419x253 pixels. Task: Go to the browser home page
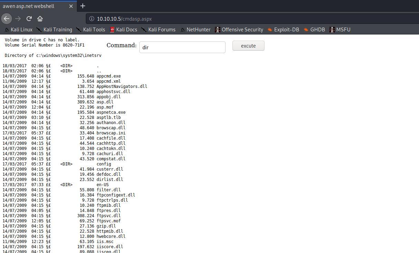tap(40, 19)
